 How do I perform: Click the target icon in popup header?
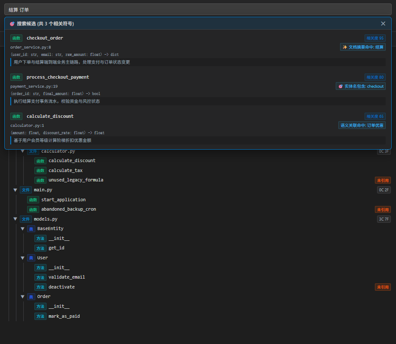coord(12,24)
